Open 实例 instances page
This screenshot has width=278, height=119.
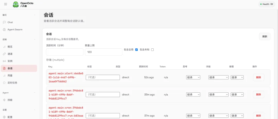click(x=10, y=61)
